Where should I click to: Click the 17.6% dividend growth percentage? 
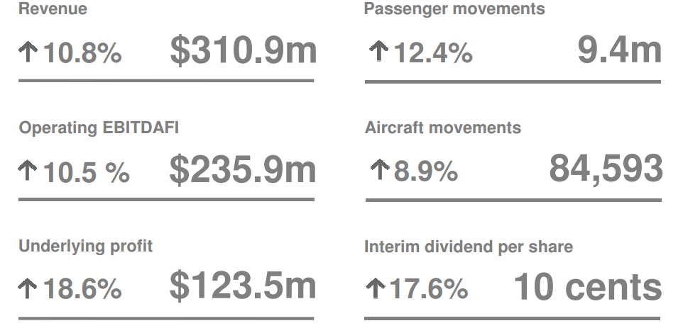[429, 289]
